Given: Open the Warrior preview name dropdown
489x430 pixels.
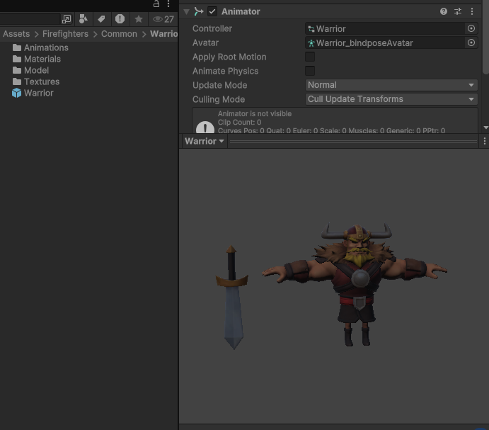Looking at the screenshot, I should (x=205, y=141).
